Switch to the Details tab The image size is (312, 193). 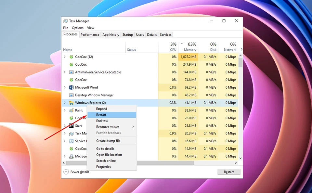152,35
